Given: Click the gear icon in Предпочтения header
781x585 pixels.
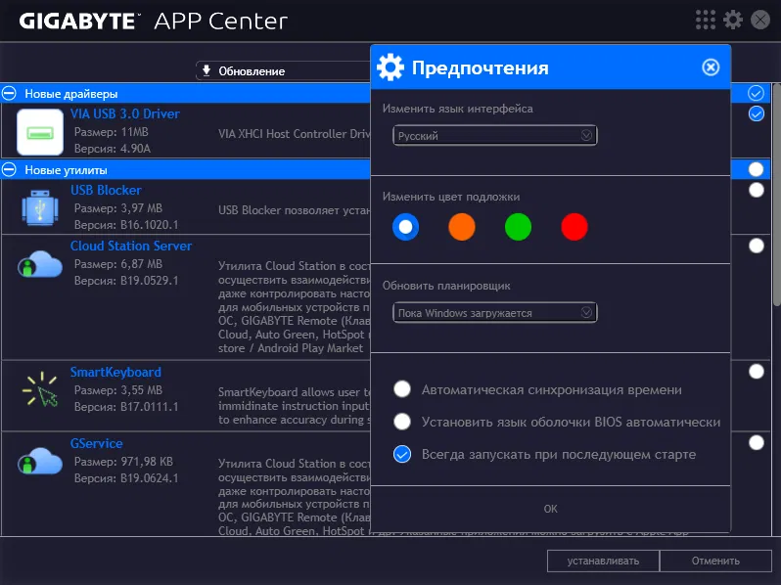Looking at the screenshot, I should [390, 67].
